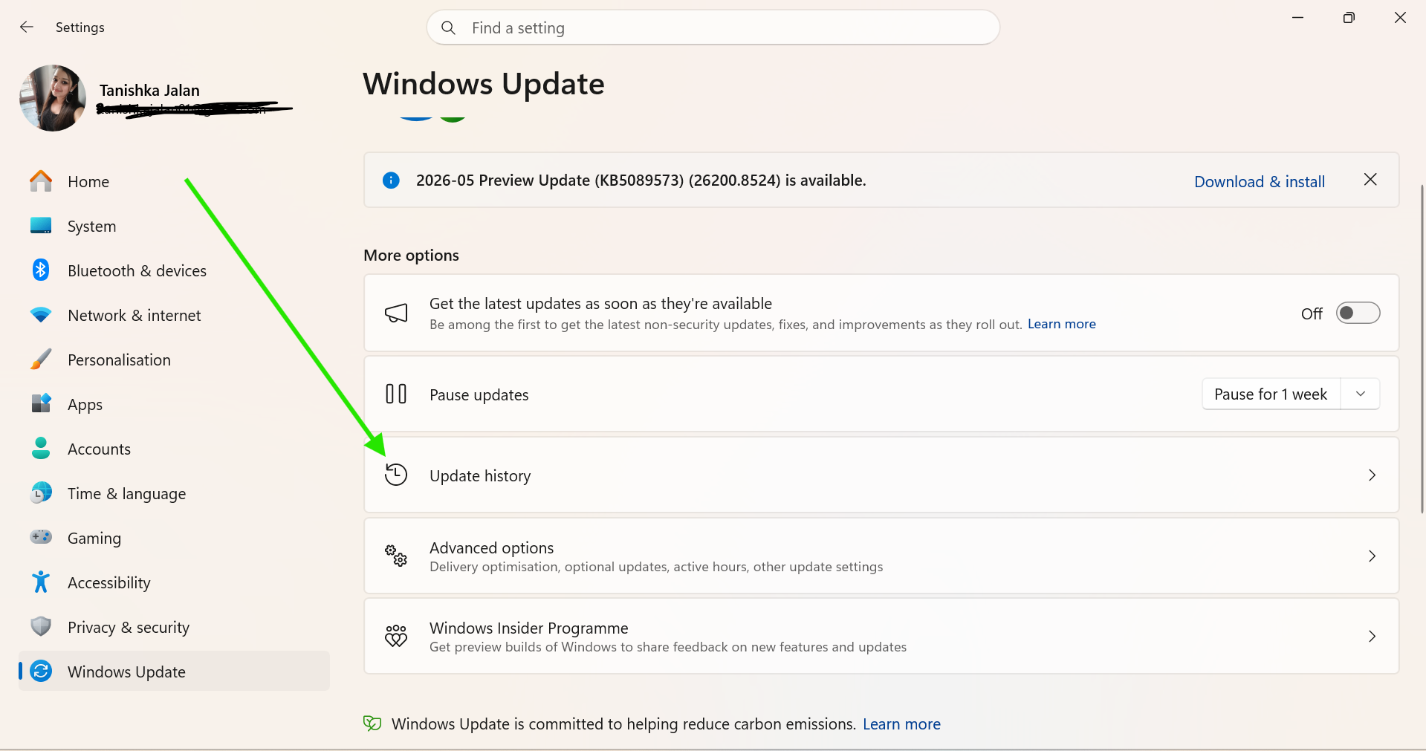Click the green leaf carbon icon

[372, 724]
